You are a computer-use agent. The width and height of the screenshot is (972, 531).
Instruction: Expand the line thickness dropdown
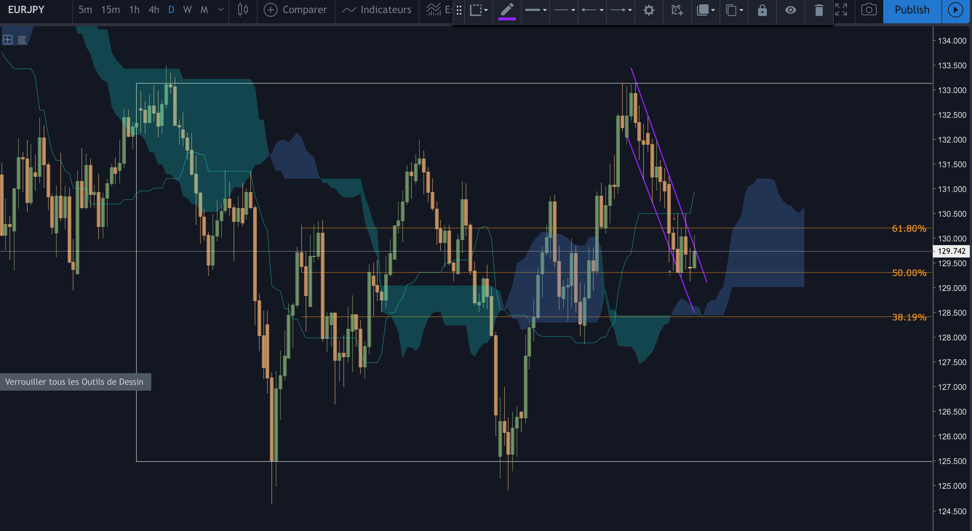pos(535,10)
